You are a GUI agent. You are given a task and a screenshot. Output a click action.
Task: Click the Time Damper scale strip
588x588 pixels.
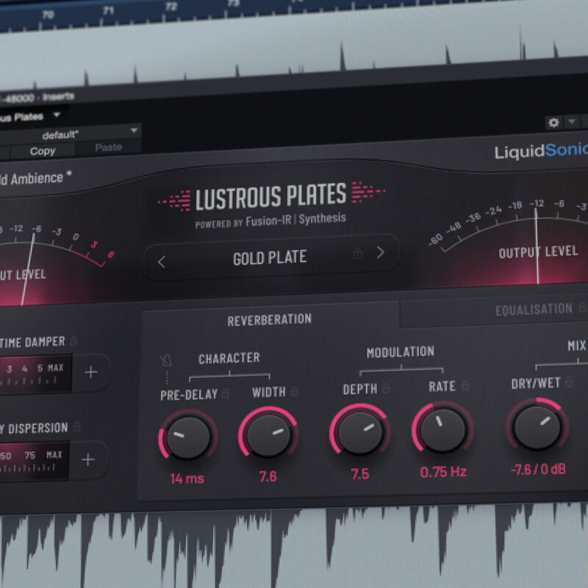coord(35,374)
